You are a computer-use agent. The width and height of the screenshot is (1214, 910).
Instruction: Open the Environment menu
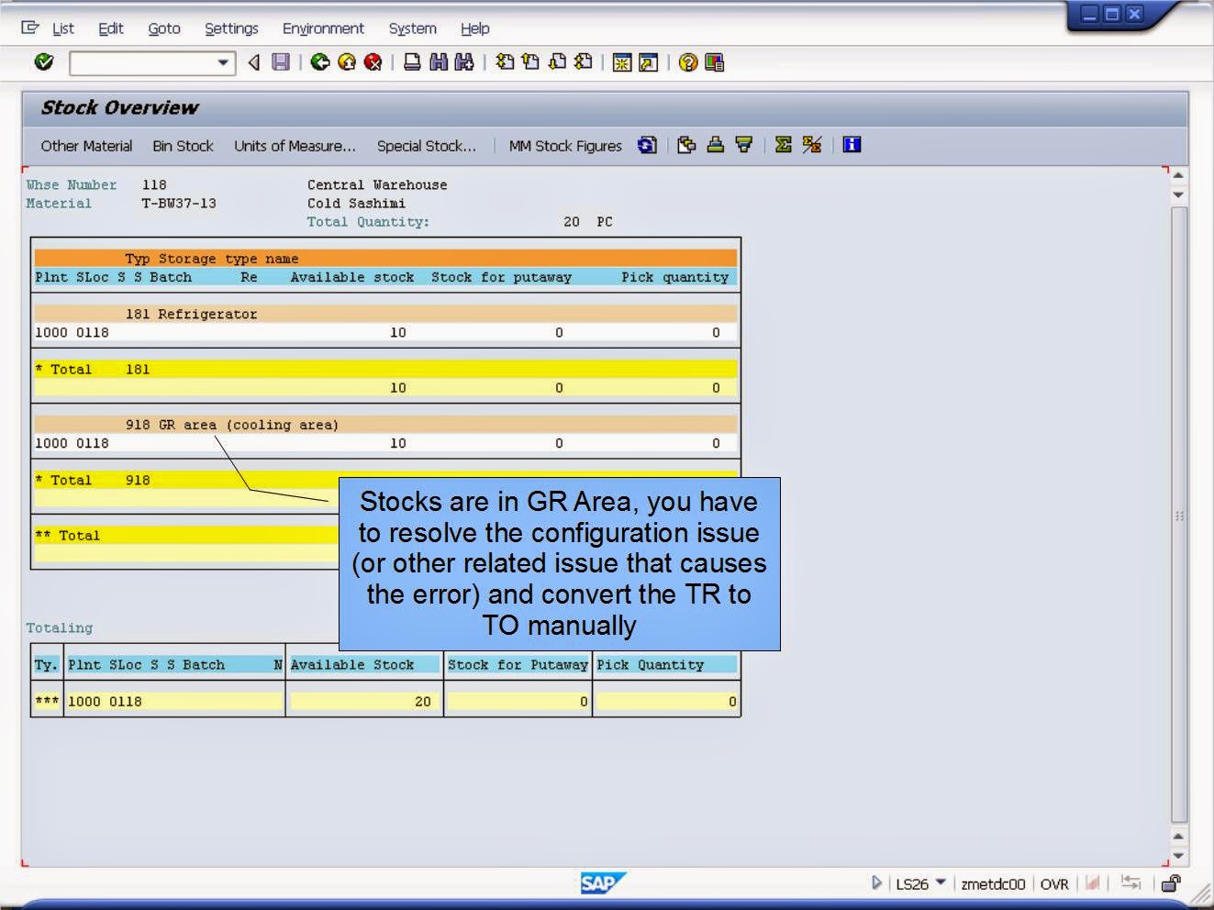click(x=323, y=28)
